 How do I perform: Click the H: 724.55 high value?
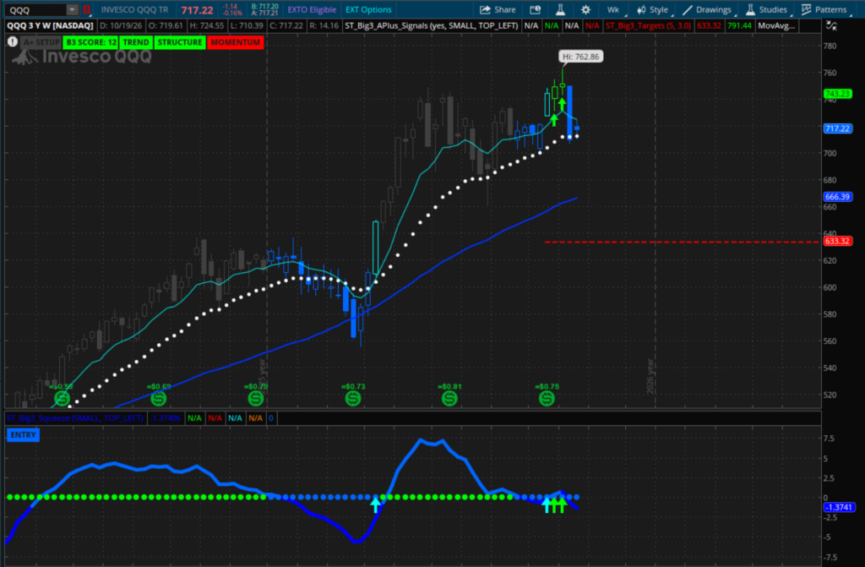tap(207, 25)
